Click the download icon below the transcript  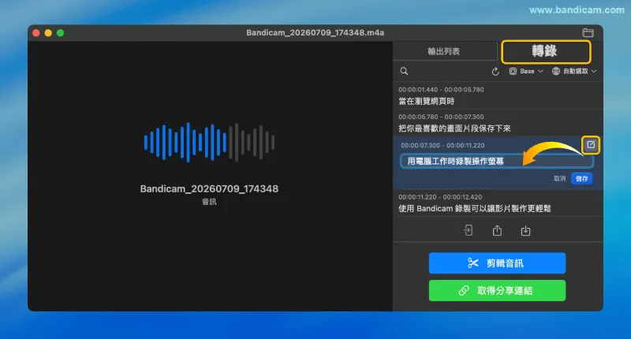(x=525, y=230)
